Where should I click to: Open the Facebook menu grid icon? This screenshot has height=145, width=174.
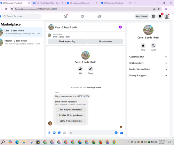(x=153, y=16)
